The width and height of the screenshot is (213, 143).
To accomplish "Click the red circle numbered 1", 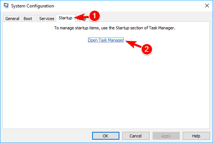I will (x=94, y=16).
